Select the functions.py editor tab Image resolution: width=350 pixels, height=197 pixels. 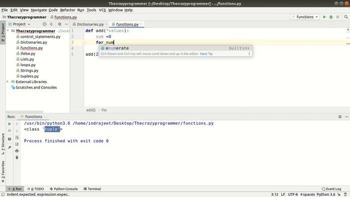point(127,24)
